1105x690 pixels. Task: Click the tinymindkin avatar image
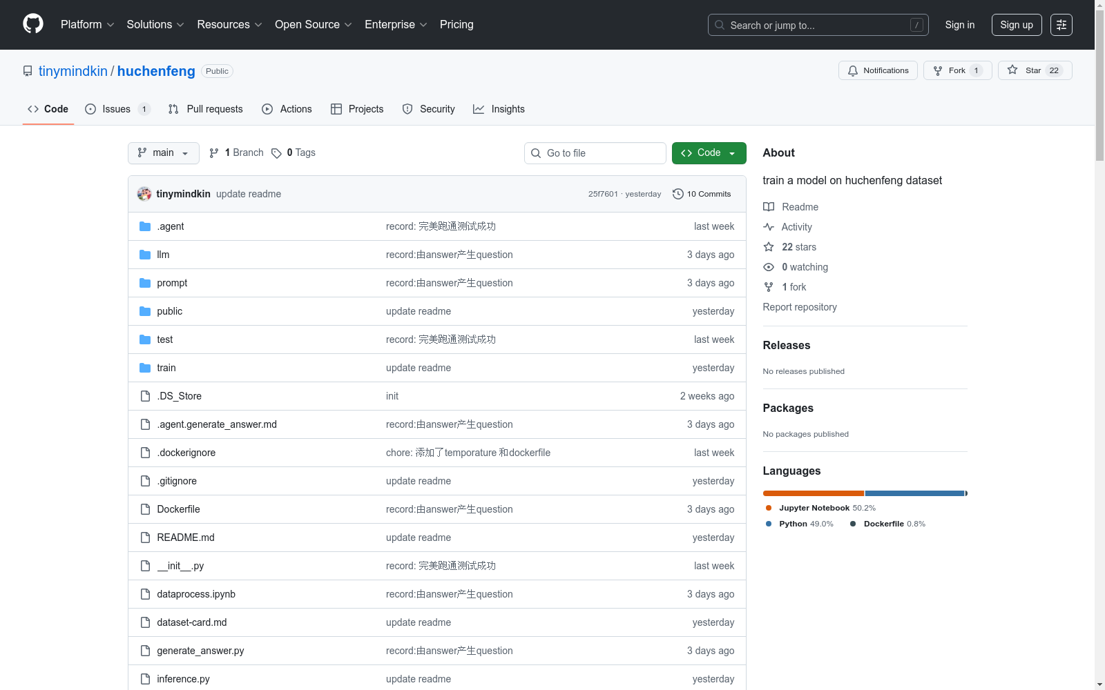point(144,194)
